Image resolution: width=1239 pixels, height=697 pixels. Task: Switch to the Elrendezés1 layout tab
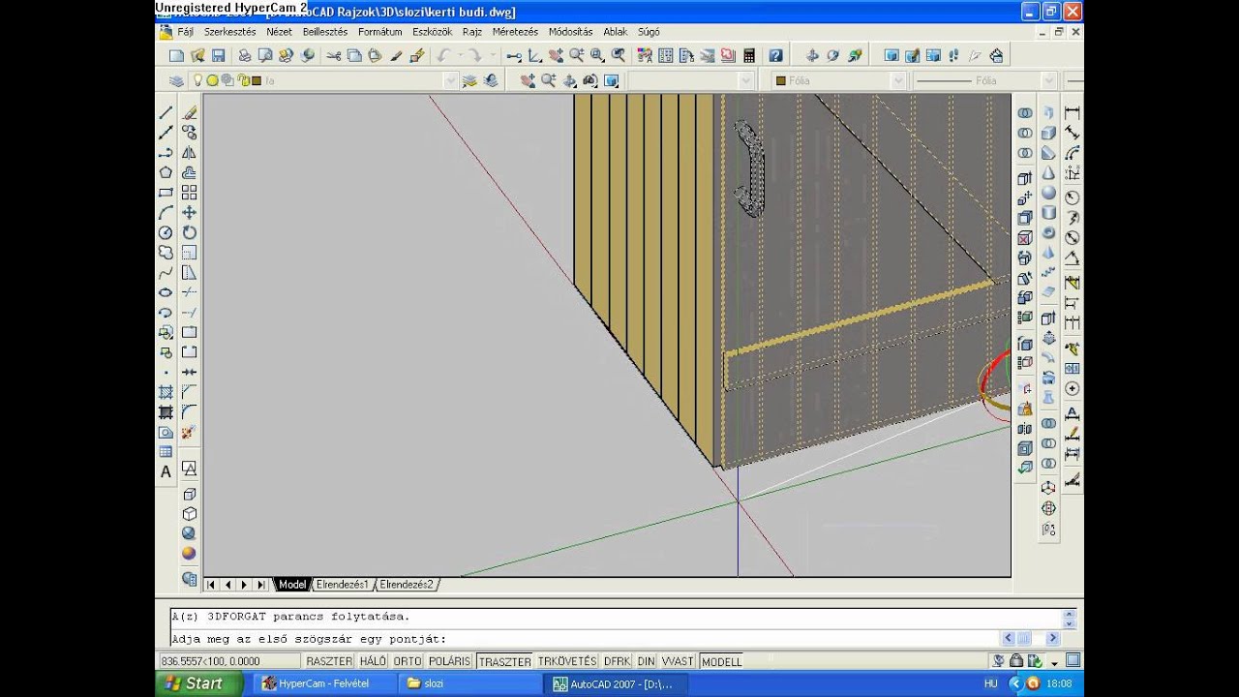point(343,585)
